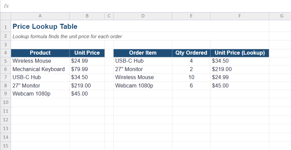Select column F header

tap(239, 16)
